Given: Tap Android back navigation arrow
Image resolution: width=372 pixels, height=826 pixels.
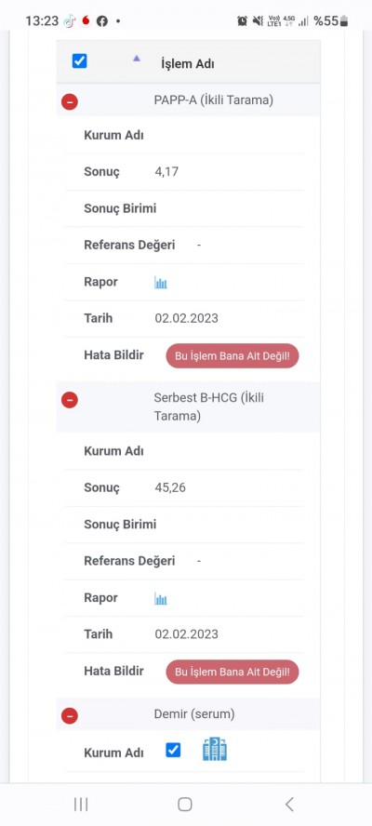Looking at the screenshot, I should pyautogui.click(x=289, y=804).
